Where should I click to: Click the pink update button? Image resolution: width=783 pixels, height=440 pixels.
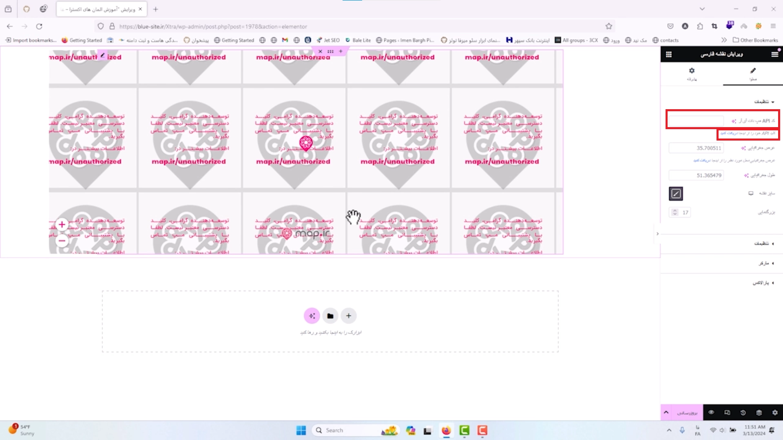point(687,413)
